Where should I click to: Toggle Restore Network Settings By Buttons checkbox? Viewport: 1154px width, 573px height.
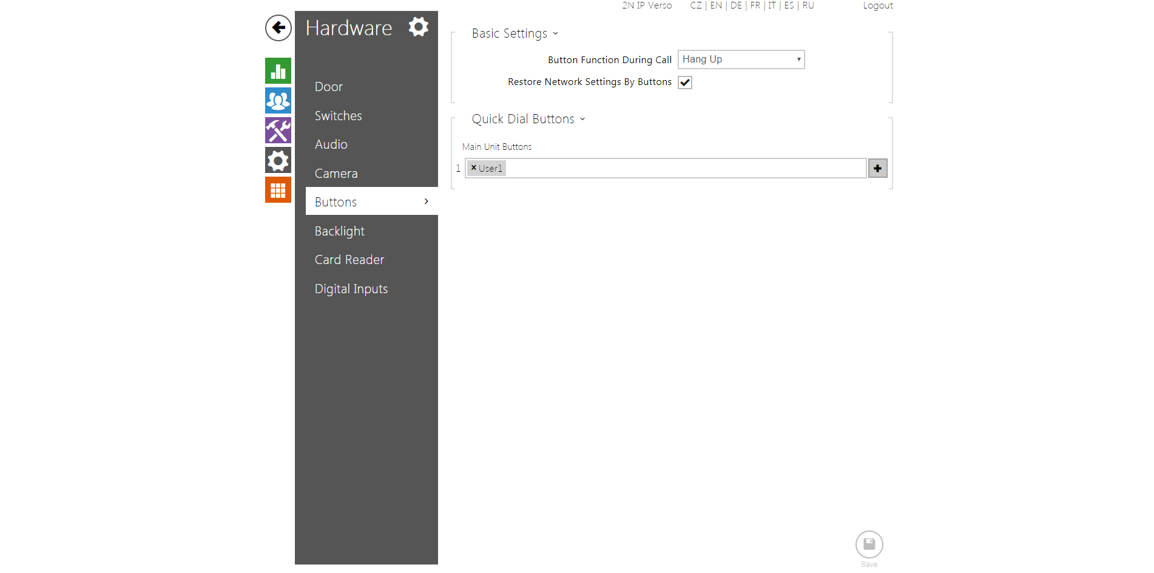pyautogui.click(x=685, y=83)
